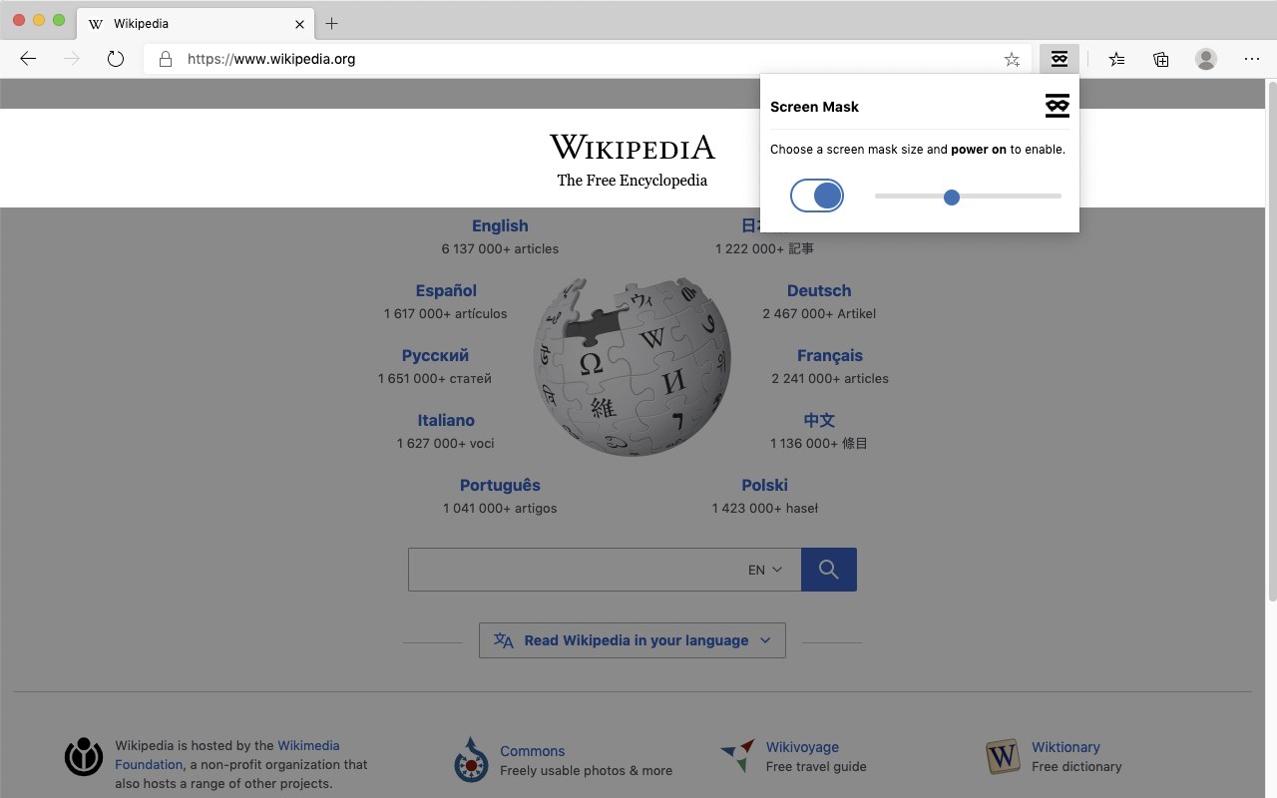
Task: Click the Wikimedia Foundation logo icon
Action: [84, 756]
